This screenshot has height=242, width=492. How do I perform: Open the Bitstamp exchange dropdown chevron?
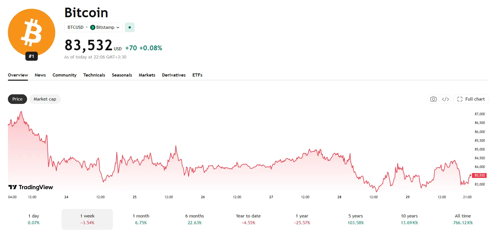click(118, 27)
